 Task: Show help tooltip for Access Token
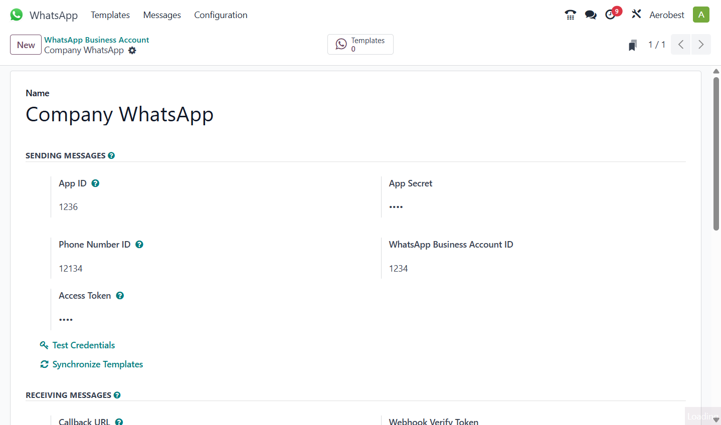pyautogui.click(x=120, y=296)
